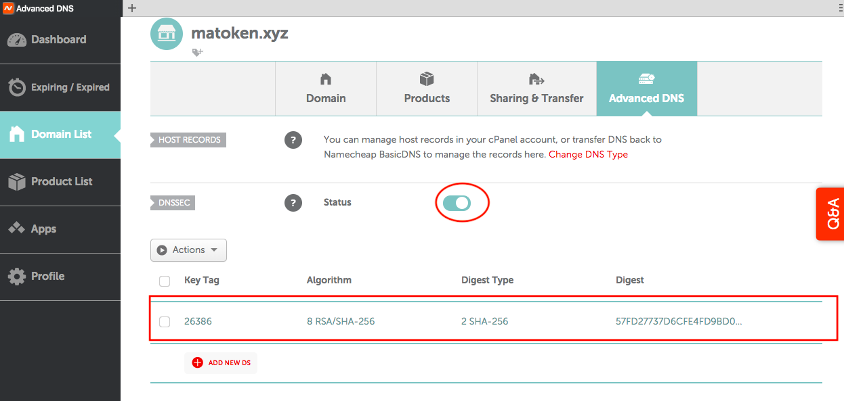844x401 pixels.
Task: Check the select-all checkbox beside Key Tag
Action: point(165,281)
